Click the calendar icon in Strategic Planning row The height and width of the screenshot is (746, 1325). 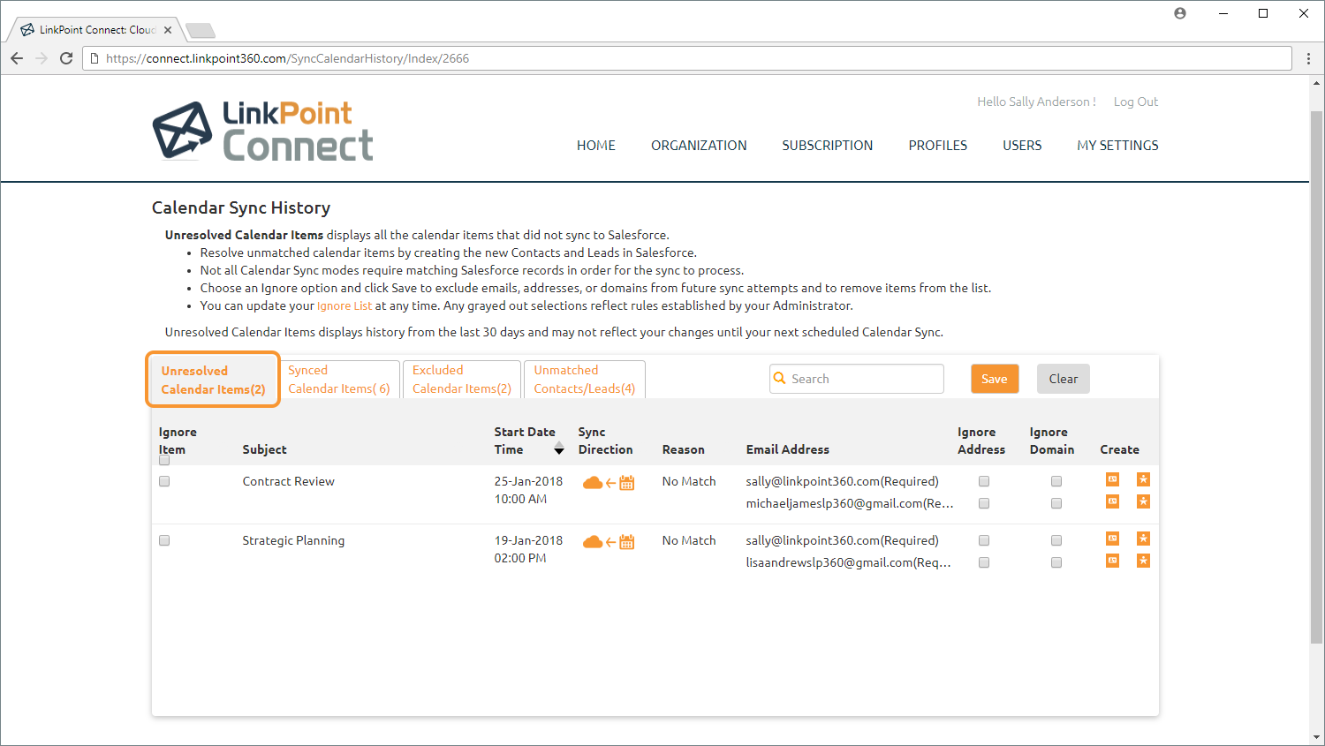[627, 542]
